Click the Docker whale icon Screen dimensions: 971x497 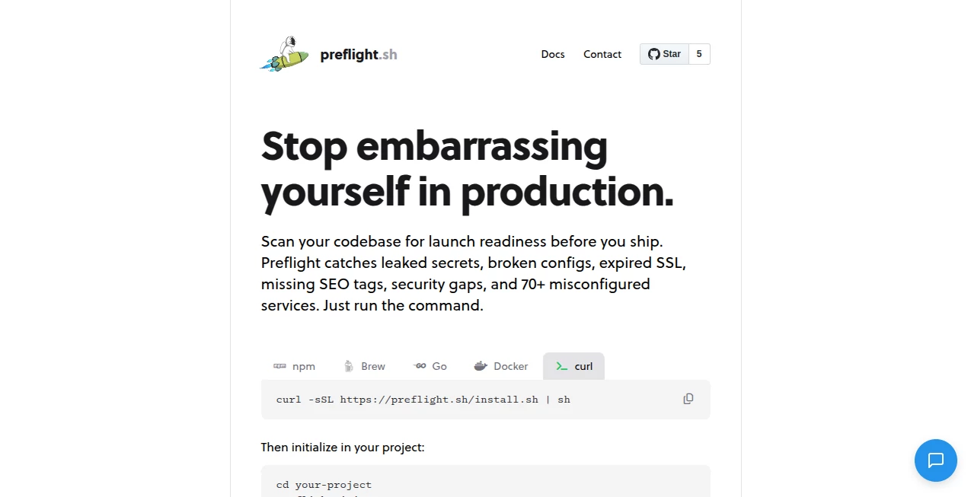tap(481, 366)
